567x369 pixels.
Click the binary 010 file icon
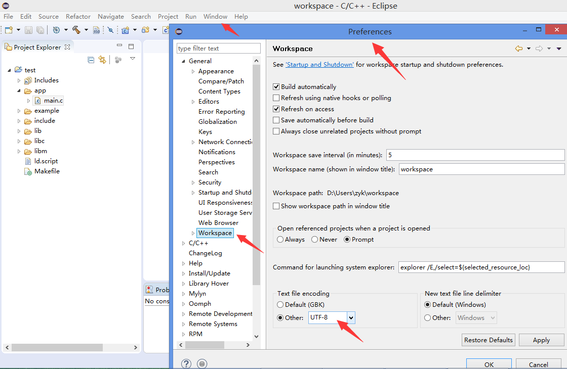tap(96, 30)
